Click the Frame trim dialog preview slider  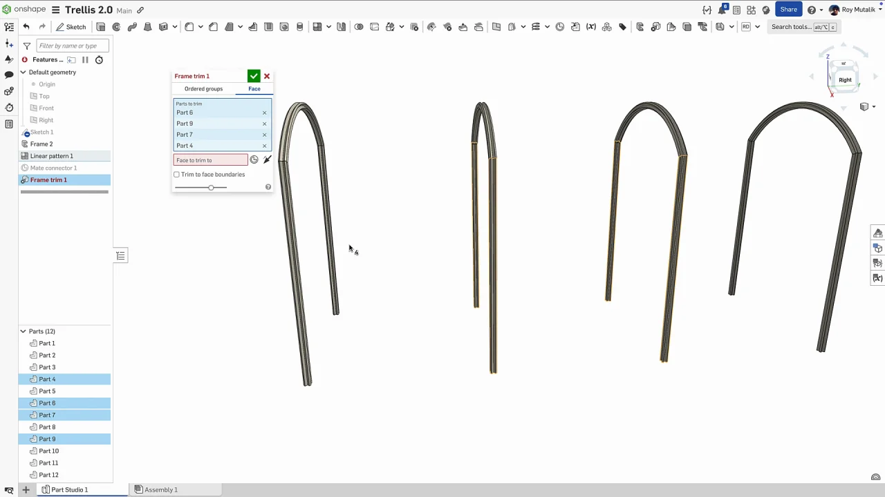(211, 188)
